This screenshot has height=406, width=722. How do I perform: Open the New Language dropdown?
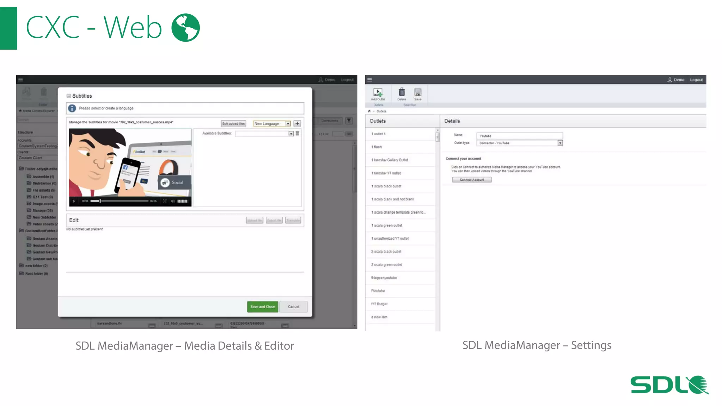click(x=272, y=124)
